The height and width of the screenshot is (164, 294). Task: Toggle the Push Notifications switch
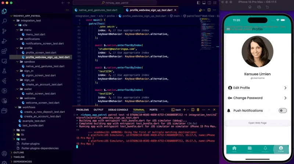(282, 111)
